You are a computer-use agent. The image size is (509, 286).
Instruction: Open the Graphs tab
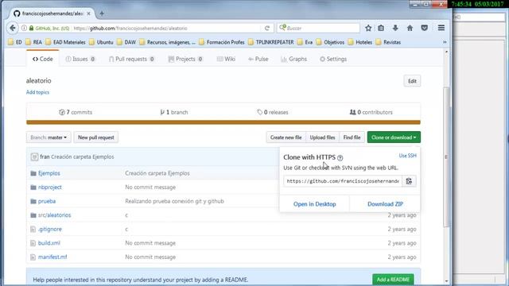(293, 59)
